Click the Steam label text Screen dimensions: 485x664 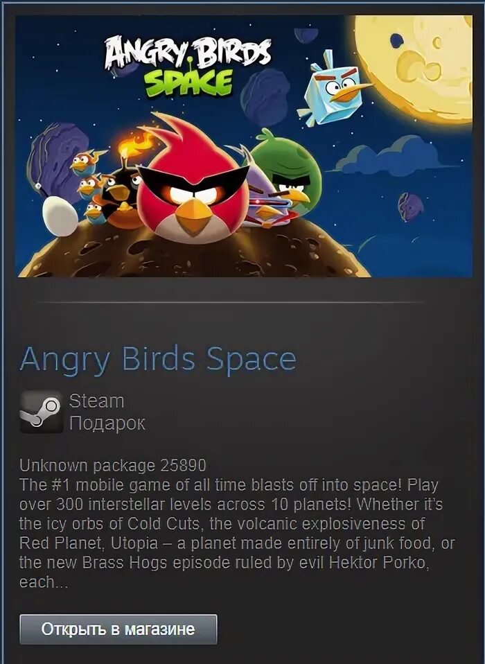click(96, 401)
